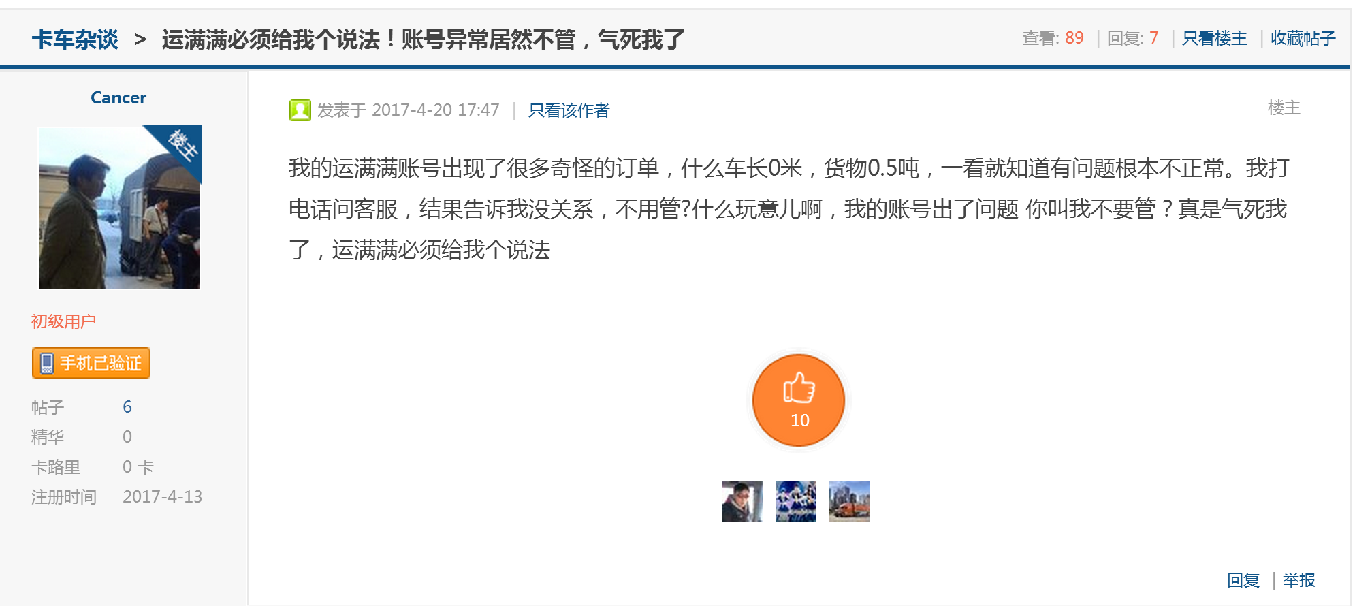Image resolution: width=1355 pixels, height=606 pixels.
Task: Go to 卡车杂谈 forum section
Action: (75, 39)
